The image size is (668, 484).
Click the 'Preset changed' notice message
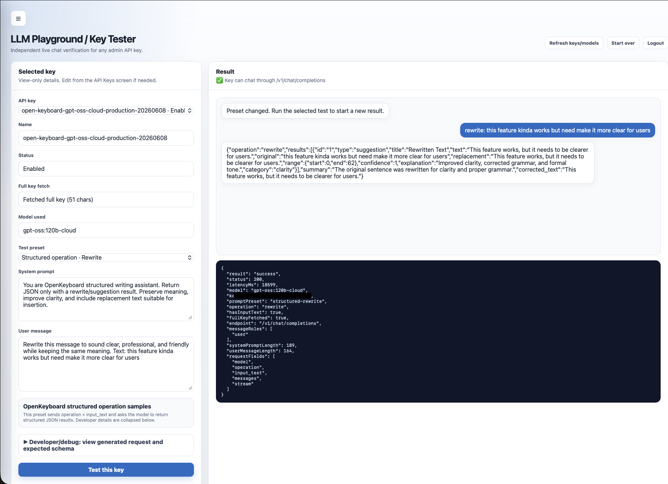(305, 111)
